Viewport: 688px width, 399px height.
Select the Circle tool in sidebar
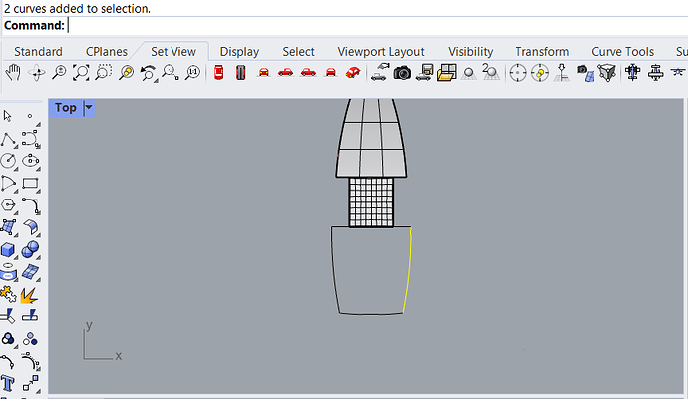[x=8, y=161]
